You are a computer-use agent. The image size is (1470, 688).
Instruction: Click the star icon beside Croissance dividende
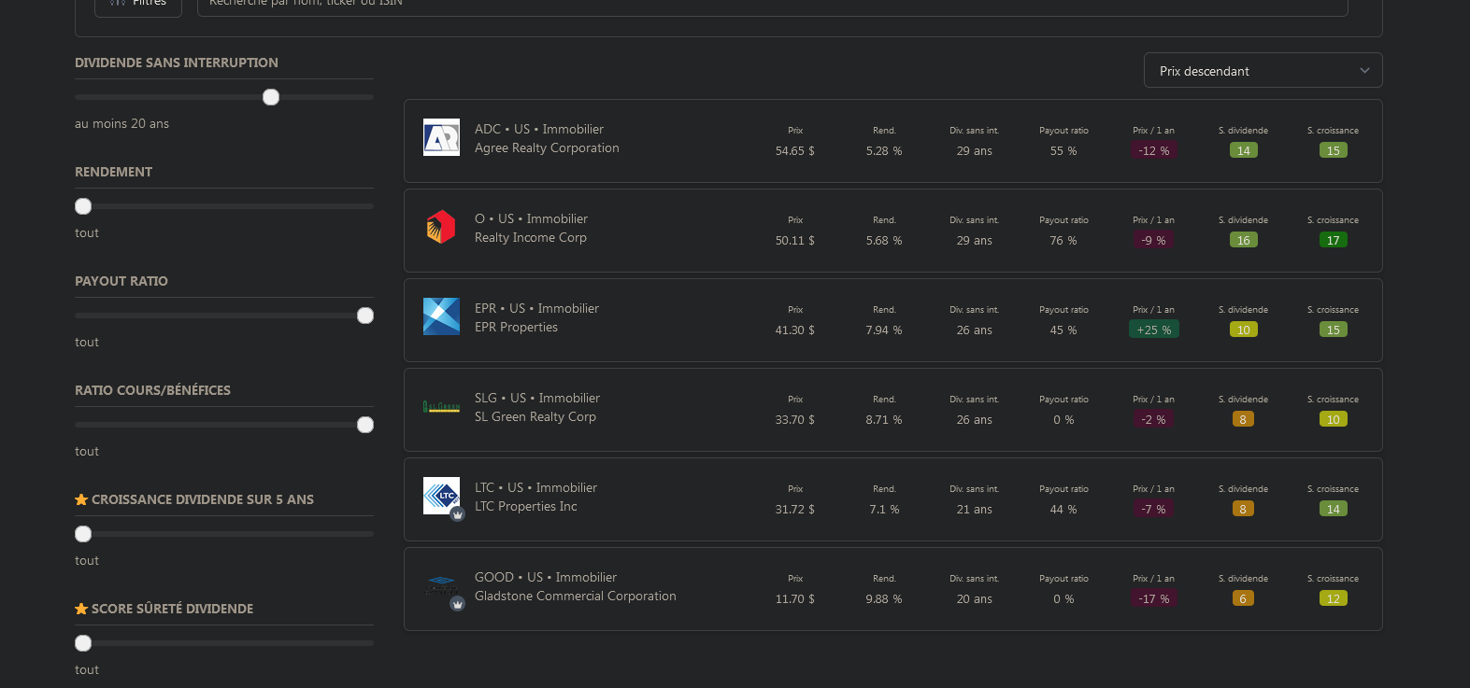(x=81, y=499)
